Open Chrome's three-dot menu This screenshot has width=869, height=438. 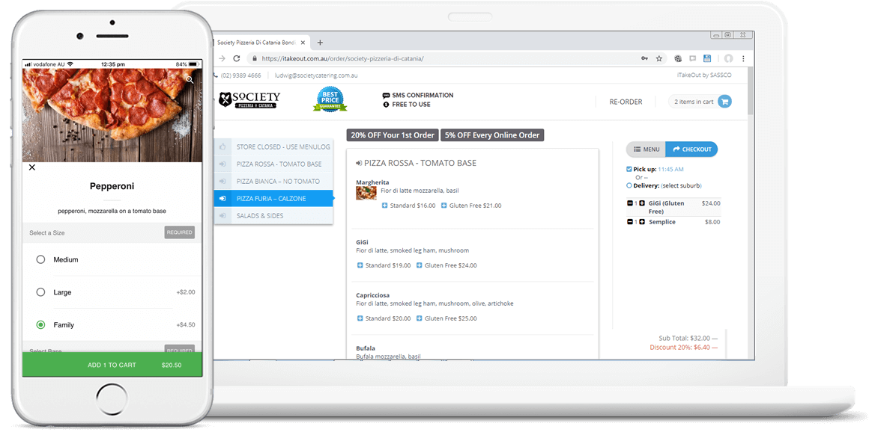tap(743, 58)
